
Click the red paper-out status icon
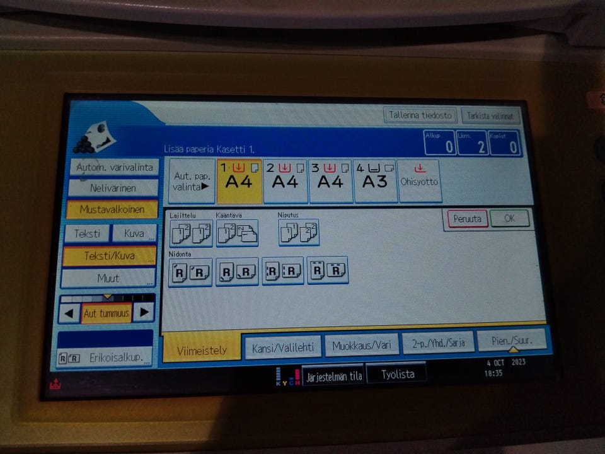pyautogui.click(x=55, y=384)
